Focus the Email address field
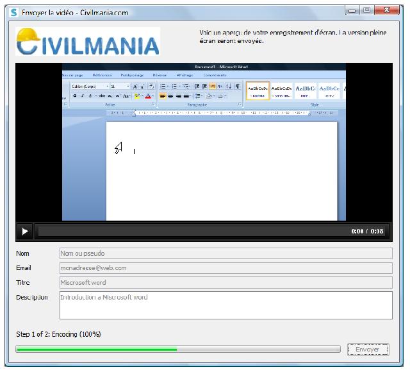 [x=226, y=268]
